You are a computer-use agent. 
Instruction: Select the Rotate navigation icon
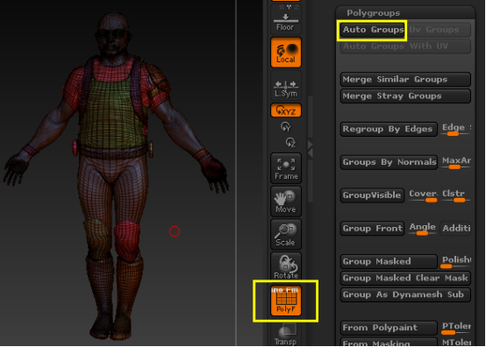[x=286, y=266]
